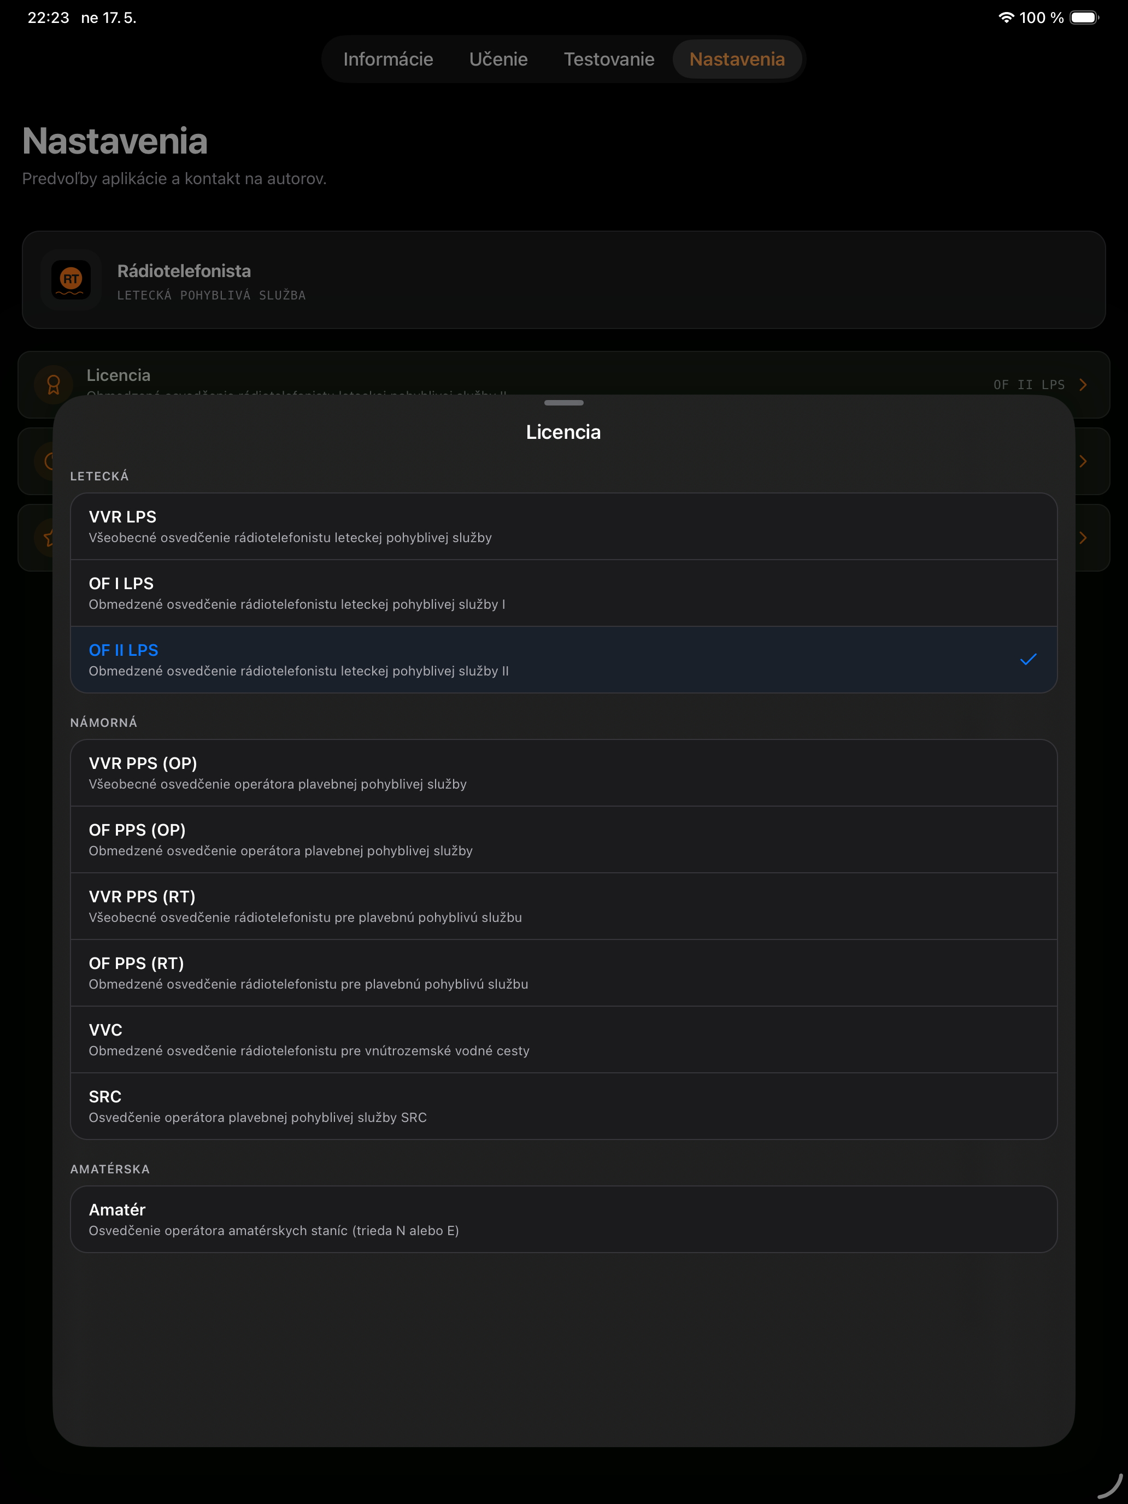The height and width of the screenshot is (1504, 1128).
Task: Choose the VVR LPS licence
Action: tap(563, 526)
